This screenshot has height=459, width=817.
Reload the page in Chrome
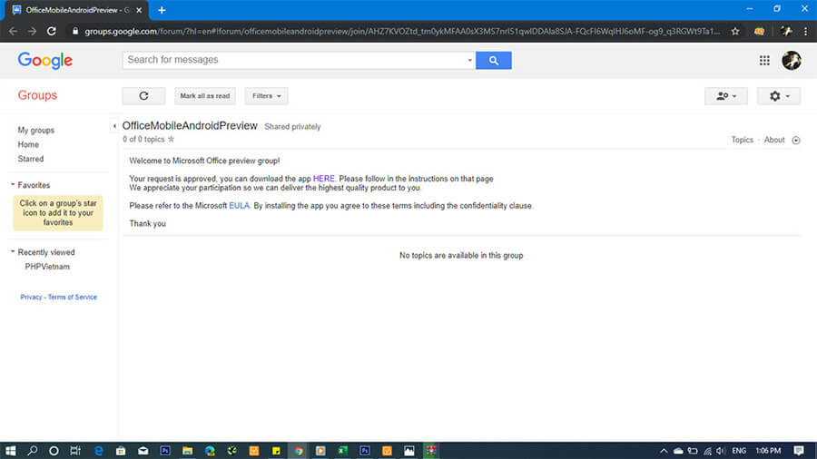coord(53,31)
